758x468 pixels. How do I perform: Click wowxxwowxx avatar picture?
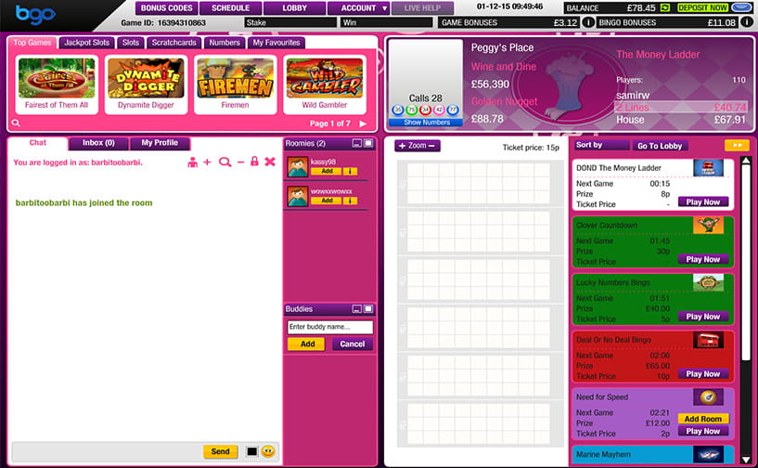[x=297, y=197]
